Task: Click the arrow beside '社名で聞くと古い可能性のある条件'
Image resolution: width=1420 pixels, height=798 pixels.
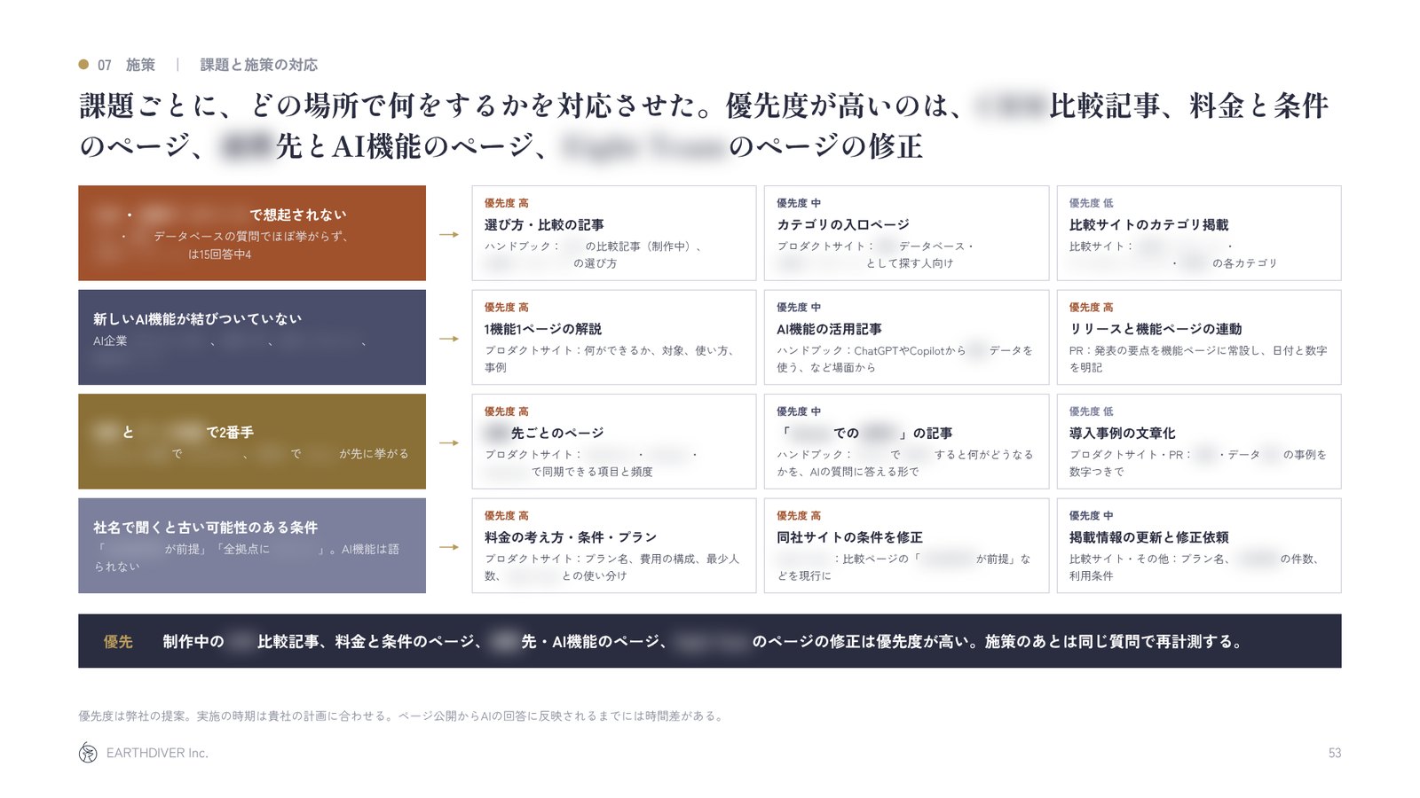Action: (449, 547)
